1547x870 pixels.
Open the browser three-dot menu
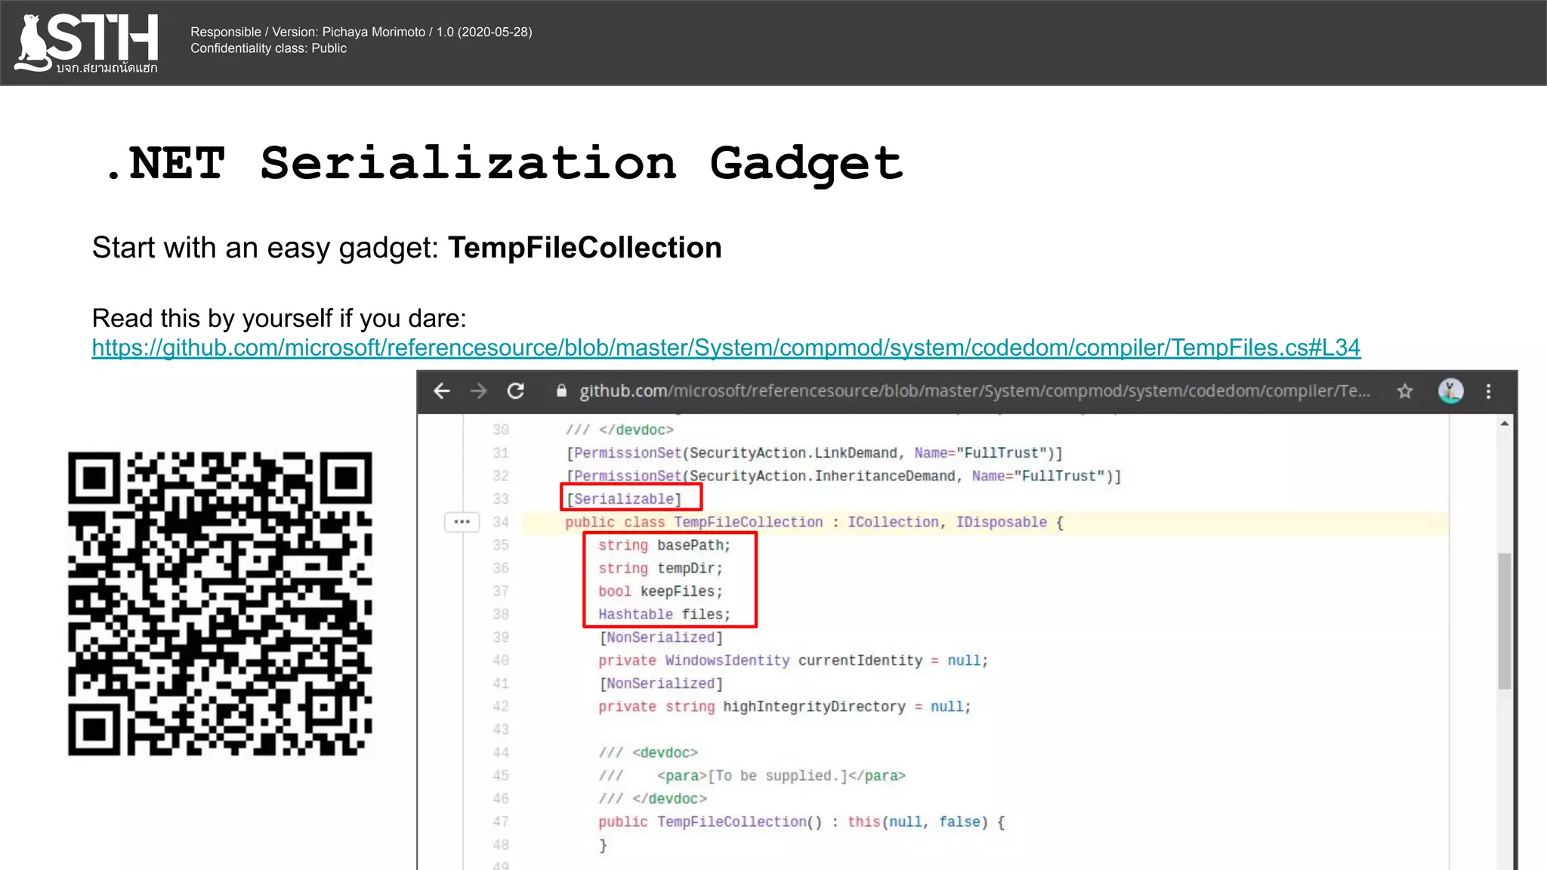1489,391
